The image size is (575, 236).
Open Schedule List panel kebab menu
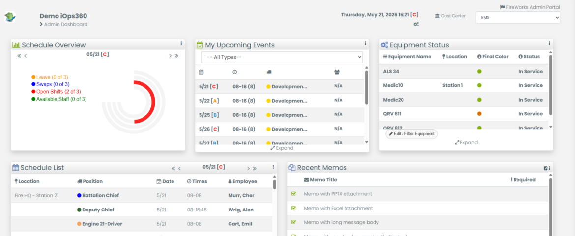(x=273, y=167)
